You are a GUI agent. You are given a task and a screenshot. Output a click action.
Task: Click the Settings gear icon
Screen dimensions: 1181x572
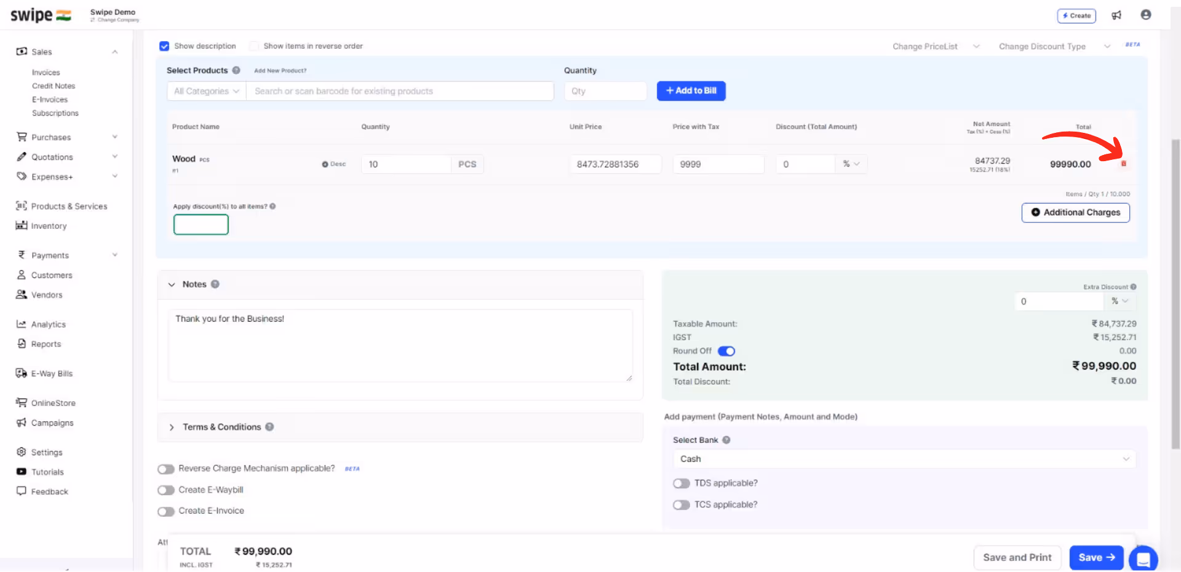(x=22, y=451)
